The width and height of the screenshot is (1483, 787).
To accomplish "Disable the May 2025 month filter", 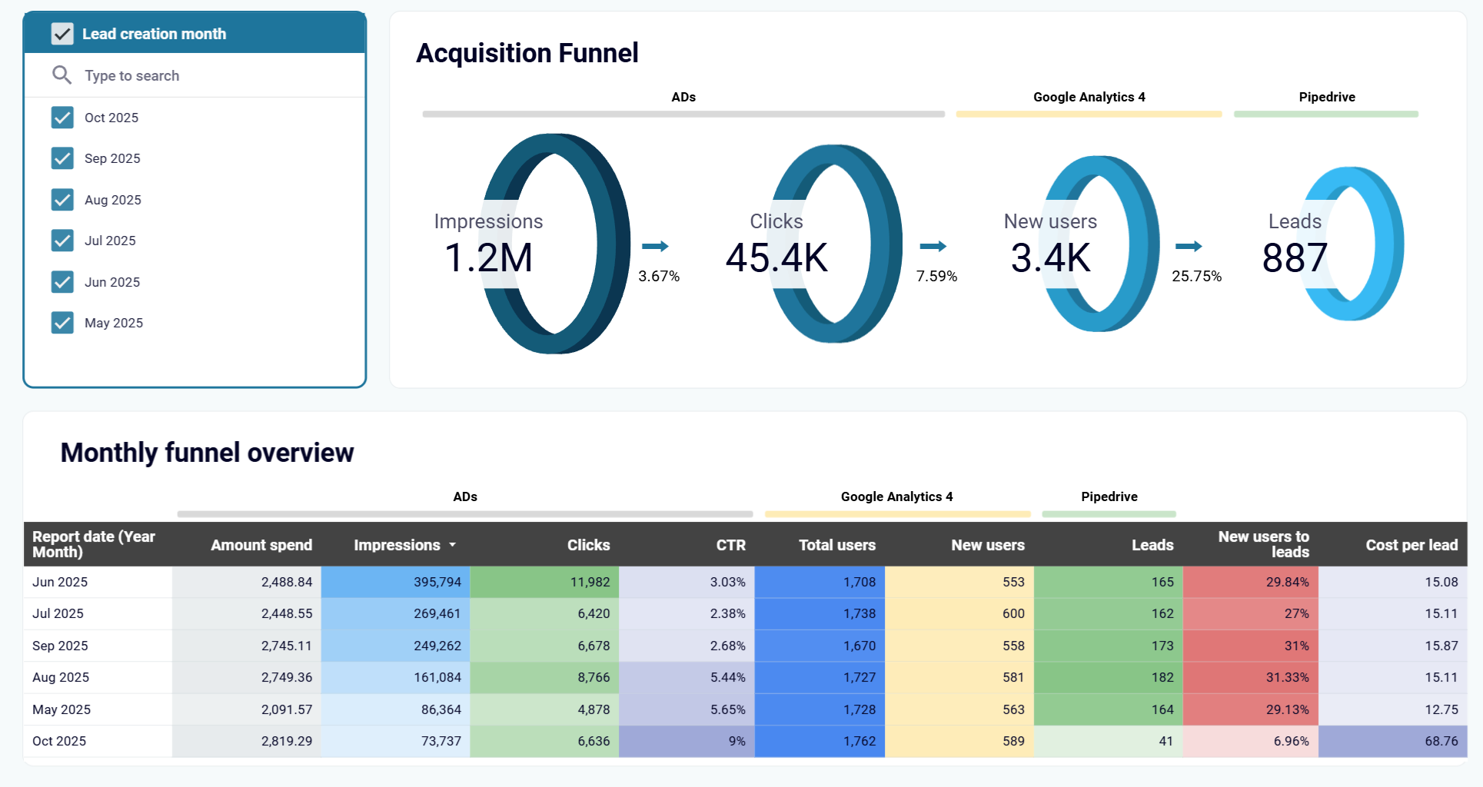I will (62, 323).
